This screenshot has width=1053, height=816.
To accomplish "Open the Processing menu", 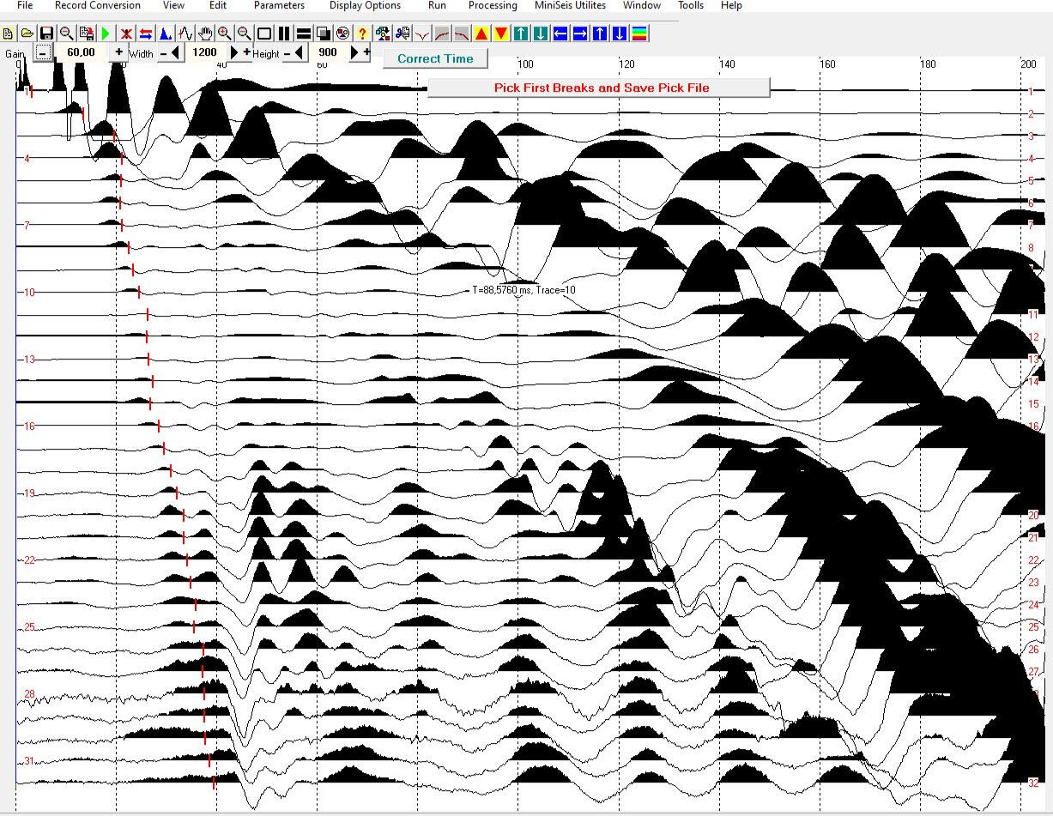I will [x=493, y=6].
